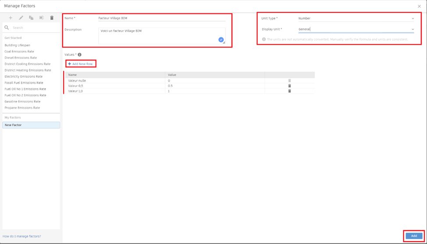The height and width of the screenshot is (244, 427).
Task: Click the Name field containing Facteur Village BIM
Action: click(161, 18)
